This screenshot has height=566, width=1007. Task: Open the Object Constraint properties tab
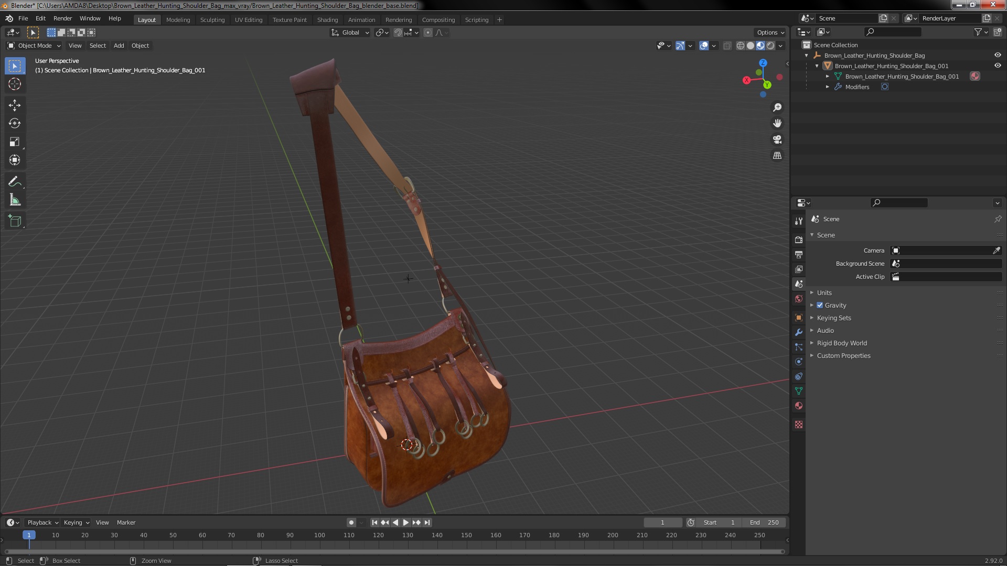799,376
